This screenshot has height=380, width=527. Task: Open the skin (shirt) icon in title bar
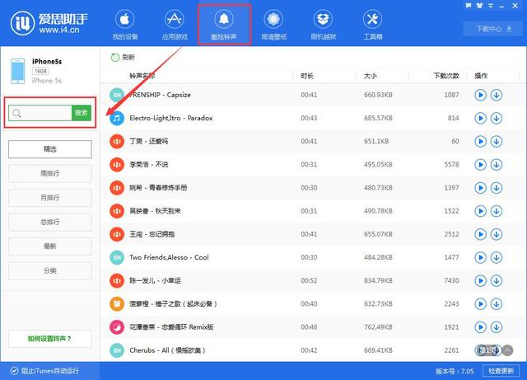[479, 6]
